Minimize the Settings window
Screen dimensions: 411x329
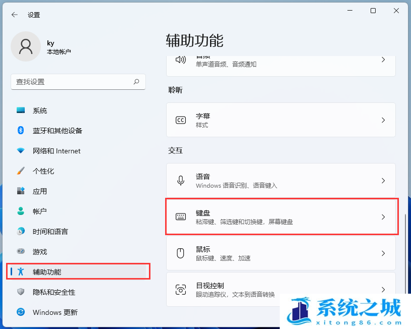[x=350, y=11]
